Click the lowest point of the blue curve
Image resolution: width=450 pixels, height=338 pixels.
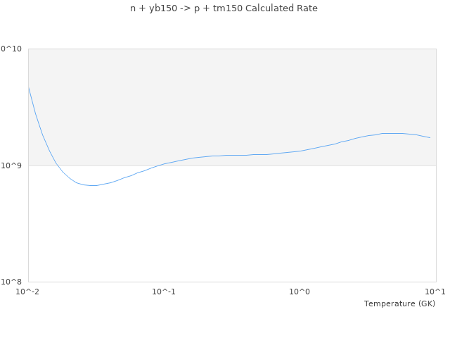tap(93, 185)
